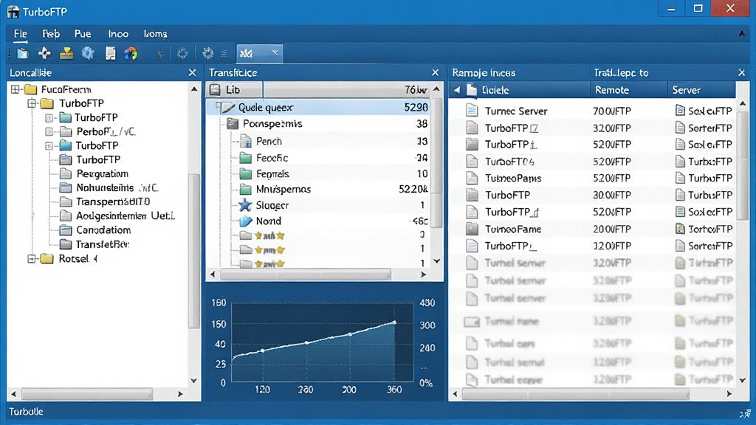
Task: Sort by the Remote column header
Action: pyautogui.click(x=629, y=90)
